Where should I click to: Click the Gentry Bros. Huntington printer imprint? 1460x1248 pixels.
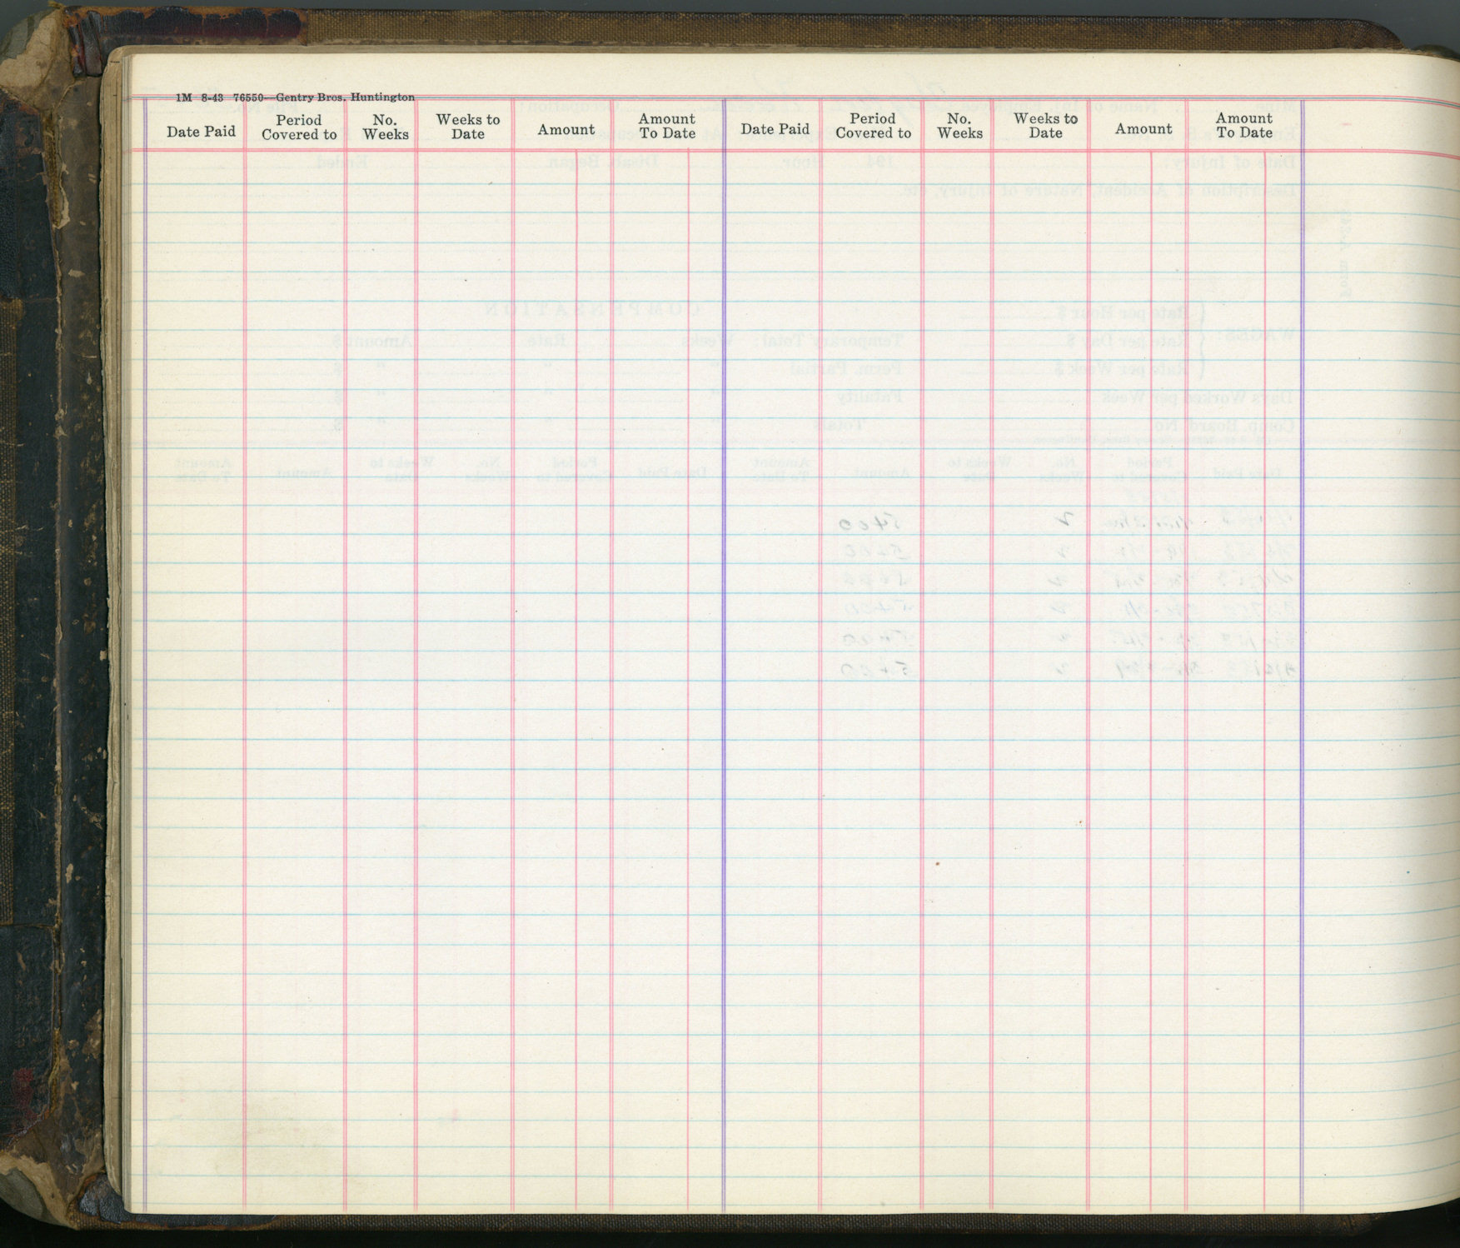pyautogui.click(x=295, y=97)
